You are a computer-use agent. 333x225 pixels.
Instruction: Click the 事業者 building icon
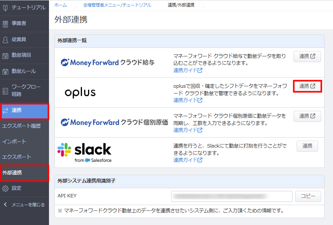[5, 24]
